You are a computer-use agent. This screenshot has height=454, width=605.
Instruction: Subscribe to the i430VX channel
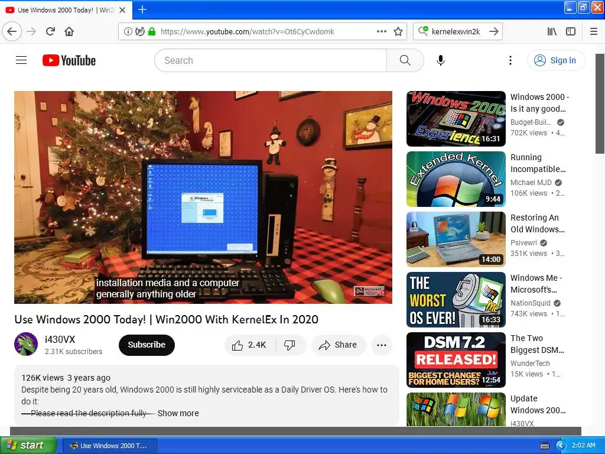(147, 345)
